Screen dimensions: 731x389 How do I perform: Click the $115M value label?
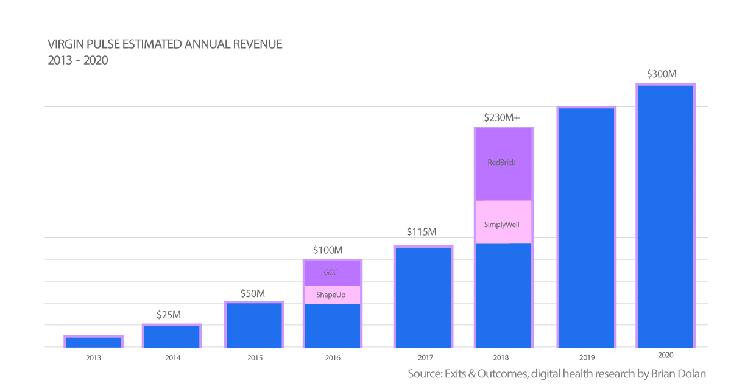click(422, 233)
